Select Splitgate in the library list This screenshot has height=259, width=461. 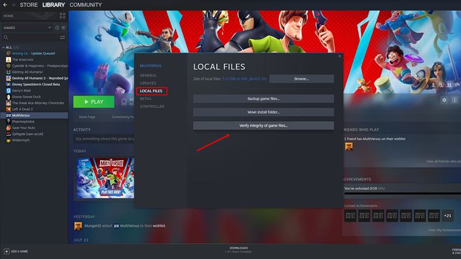(x=25, y=134)
